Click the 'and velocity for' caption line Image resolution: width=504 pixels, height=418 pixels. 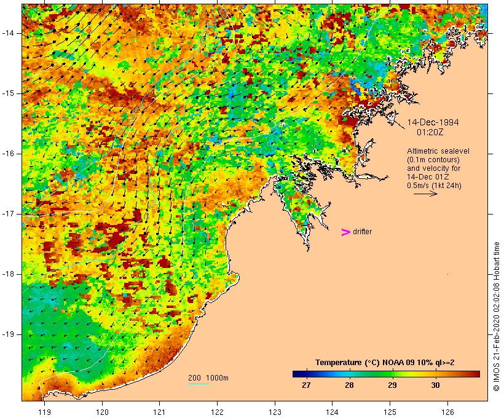(433, 168)
